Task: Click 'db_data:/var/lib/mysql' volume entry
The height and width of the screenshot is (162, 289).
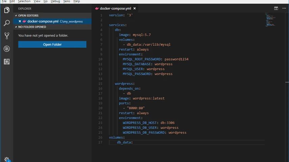Action: point(149,44)
